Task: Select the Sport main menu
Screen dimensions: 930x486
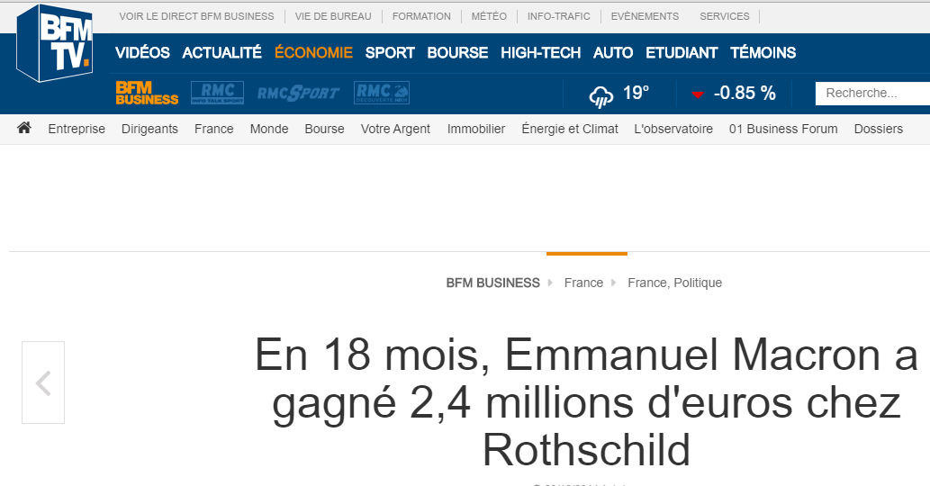Action: [390, 53]
